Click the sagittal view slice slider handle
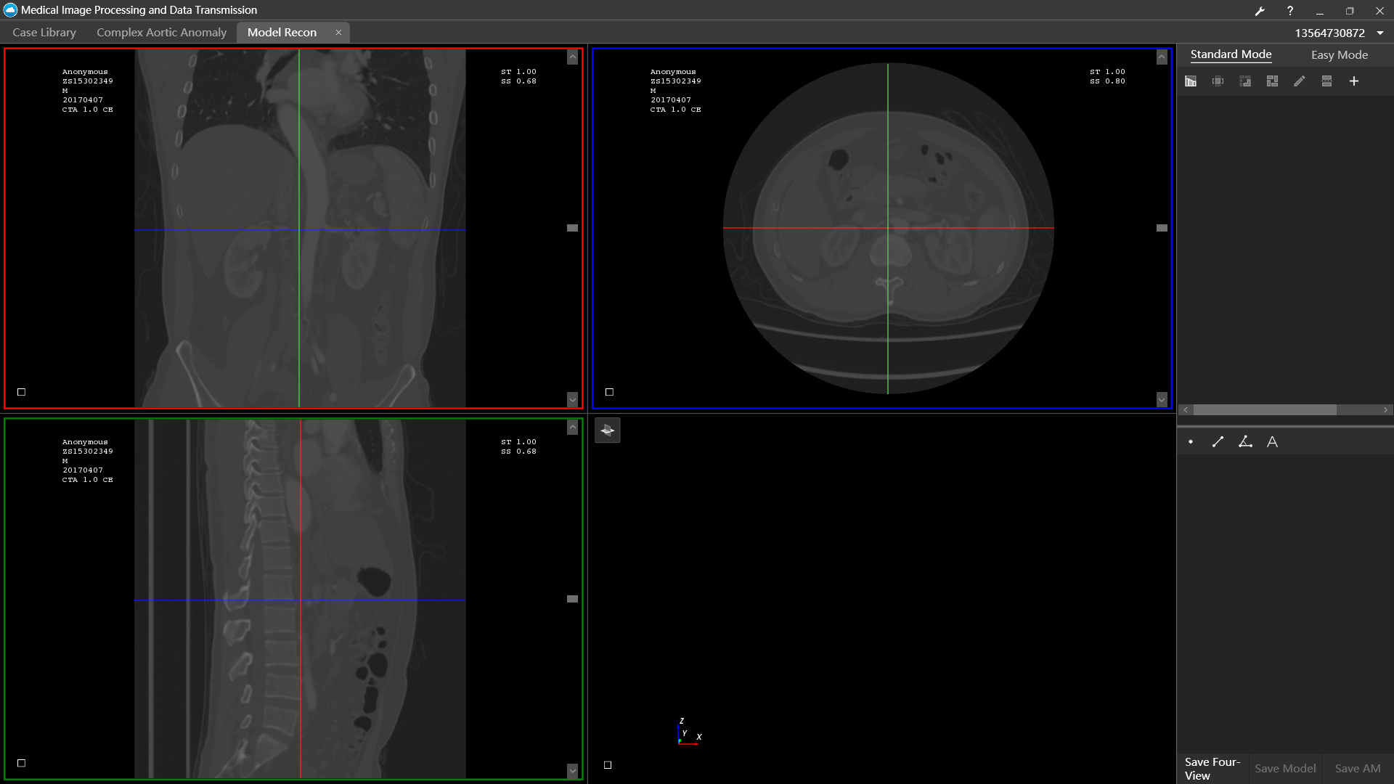This screenshot has width=1394, height=784. coord(572,599)
